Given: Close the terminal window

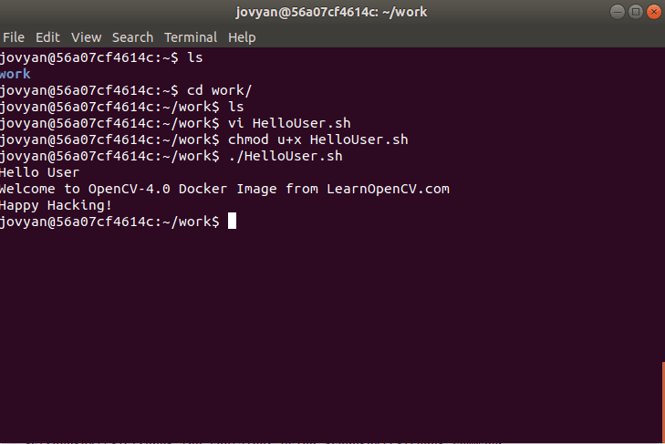Looking at the screenshot, I should (x=654, y=12).
